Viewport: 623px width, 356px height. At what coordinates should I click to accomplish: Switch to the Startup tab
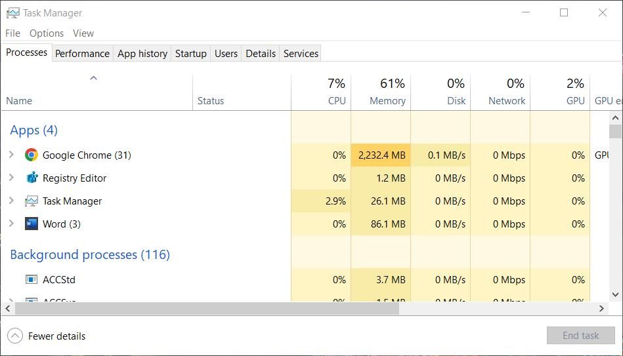coord(190,54)
